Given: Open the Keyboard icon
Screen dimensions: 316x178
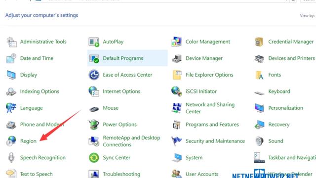Looking at the screenshot, I should click(x=259, y=93).
